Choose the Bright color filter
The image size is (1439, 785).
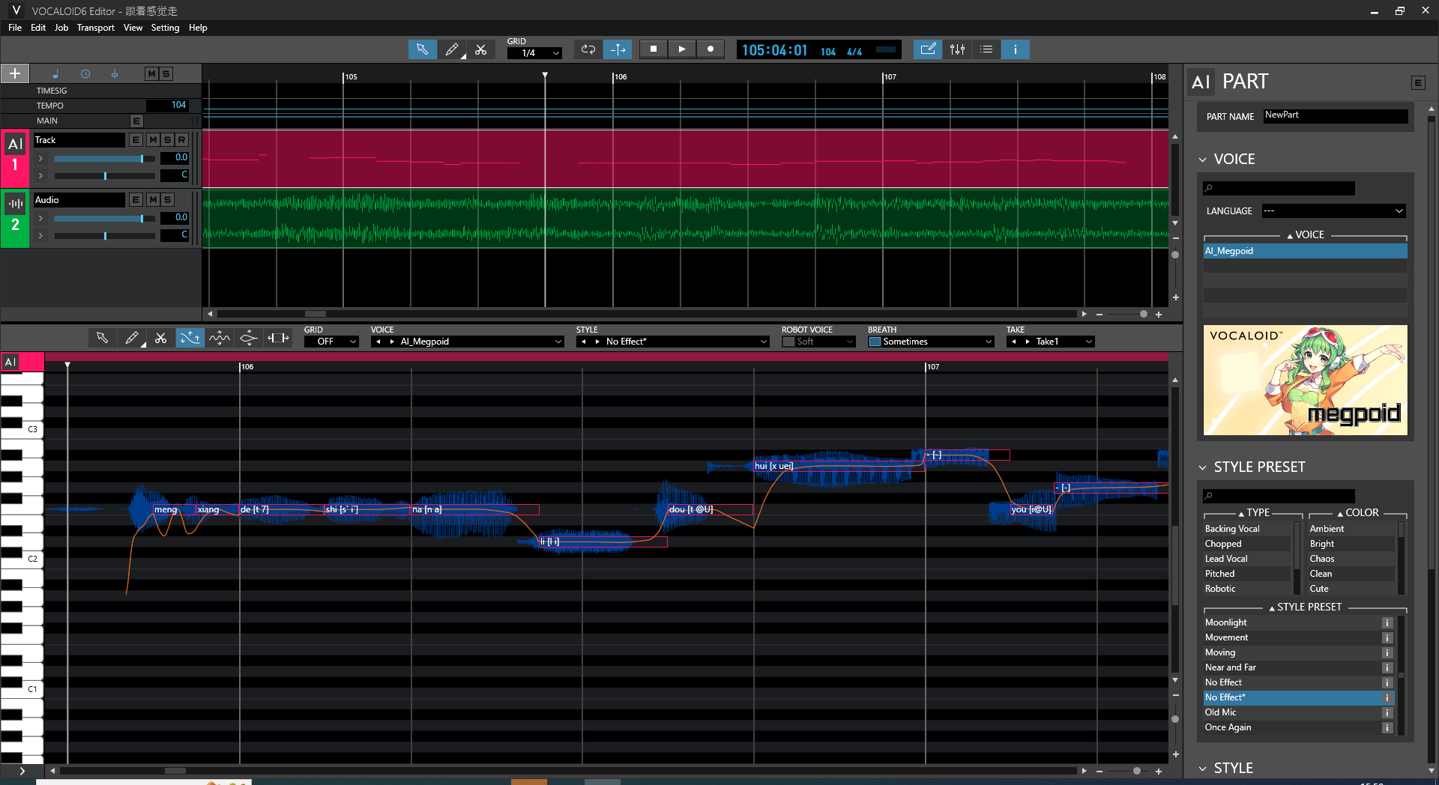click(1352, 544)
